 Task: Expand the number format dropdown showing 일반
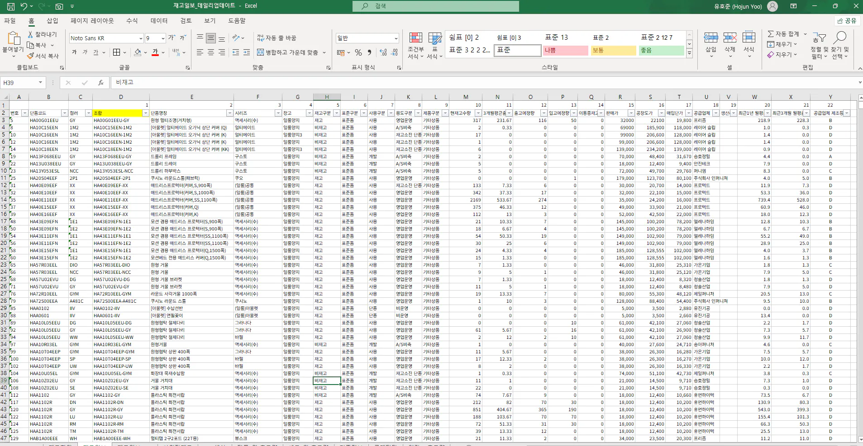[396, 38]
